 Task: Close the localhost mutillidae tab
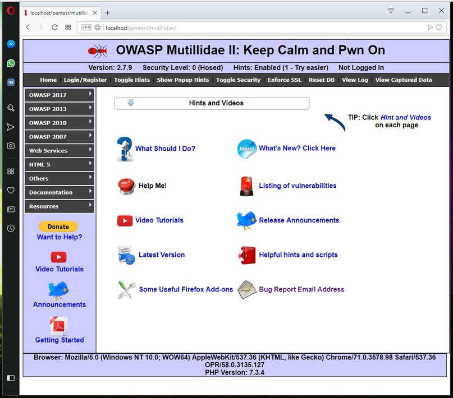click(95, 13)
